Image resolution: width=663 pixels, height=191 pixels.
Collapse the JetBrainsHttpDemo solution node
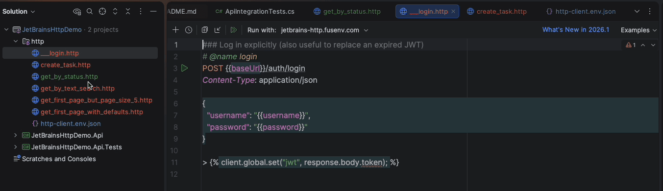click(6, 29)
